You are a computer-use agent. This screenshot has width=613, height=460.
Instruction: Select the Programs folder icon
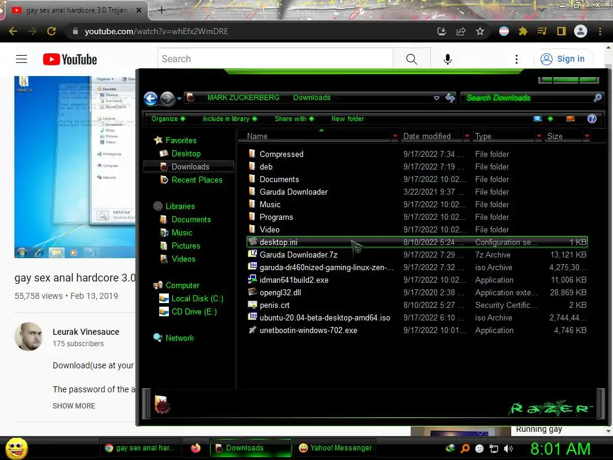(x=252, y=217)
